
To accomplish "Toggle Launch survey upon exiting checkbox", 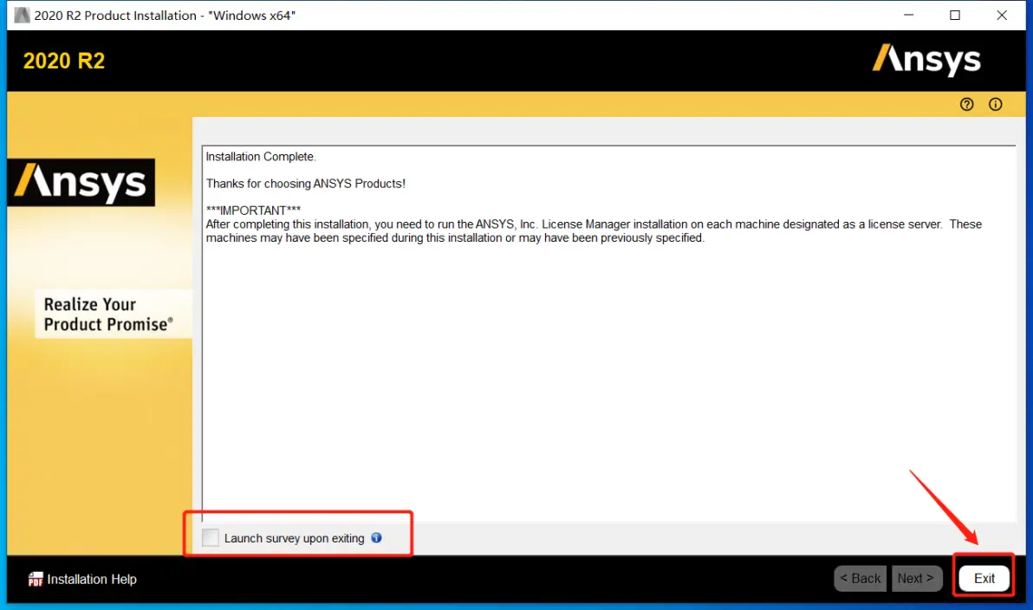I will 211,537.
